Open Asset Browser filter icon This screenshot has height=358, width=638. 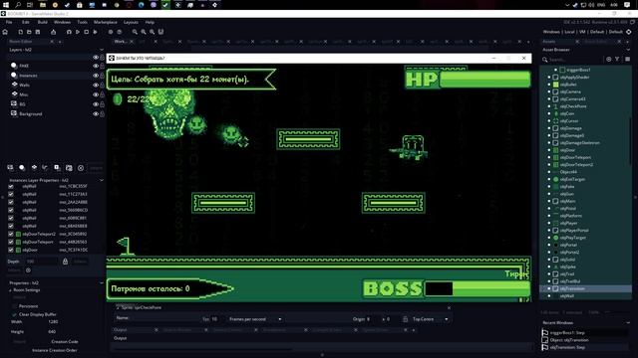617,60
